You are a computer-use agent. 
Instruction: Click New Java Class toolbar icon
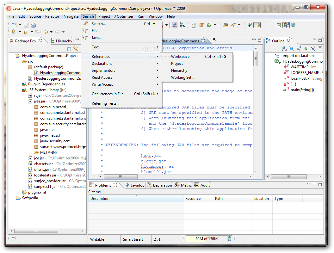209,25
